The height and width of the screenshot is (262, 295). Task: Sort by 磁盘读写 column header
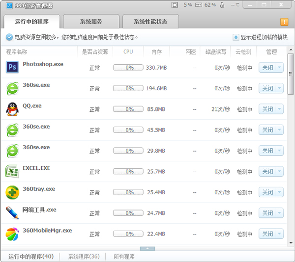click(x=216, y=52)
